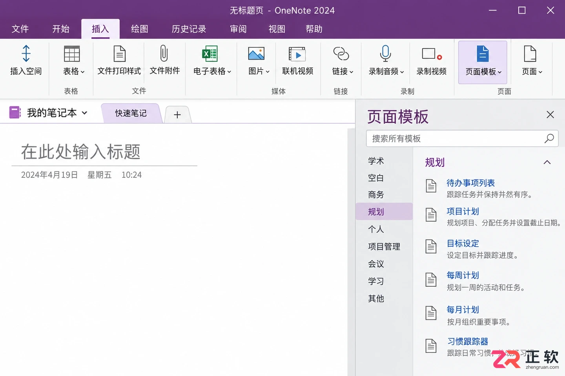Viewport: 565px width, 376px height.
Task: Open the History (历史记录) tab
Action: [x=189, y=29]
